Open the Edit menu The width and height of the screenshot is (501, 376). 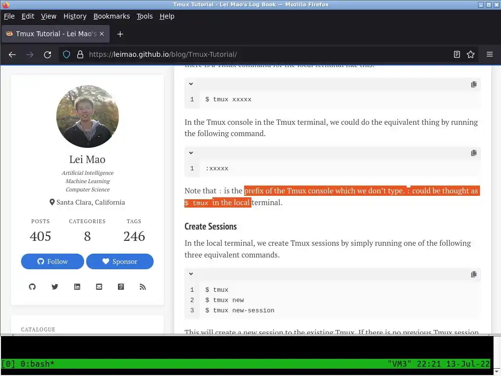pos(28,16)
